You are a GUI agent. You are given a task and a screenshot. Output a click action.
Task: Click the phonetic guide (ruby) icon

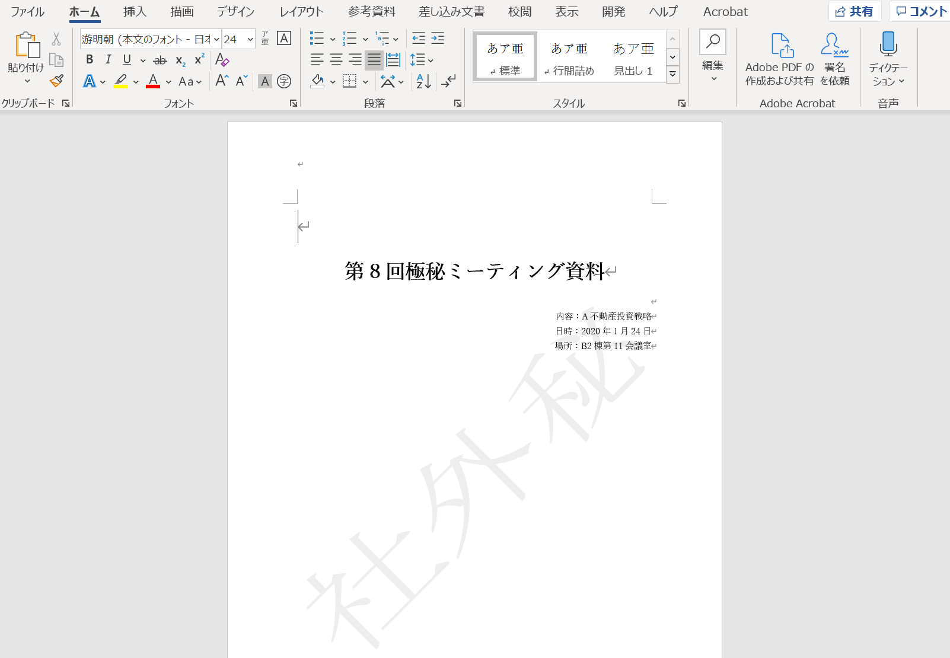pyautogui.click(x=265, y=39)
